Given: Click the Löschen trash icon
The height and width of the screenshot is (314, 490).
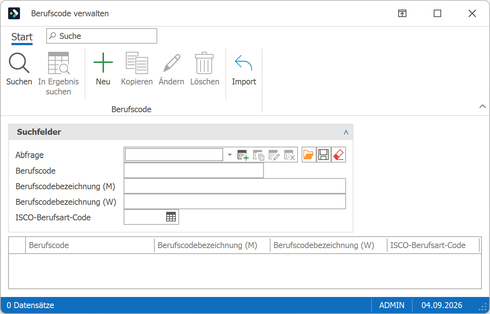Looking at the screenshot, I should click(205, 63).
